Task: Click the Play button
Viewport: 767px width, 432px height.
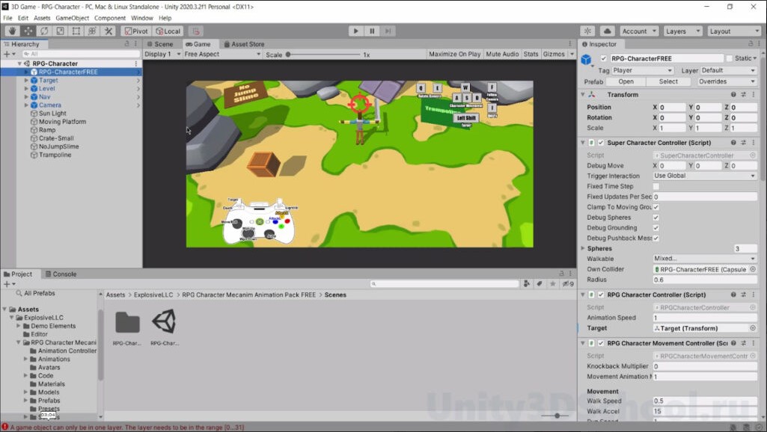Action: point(355,31)
